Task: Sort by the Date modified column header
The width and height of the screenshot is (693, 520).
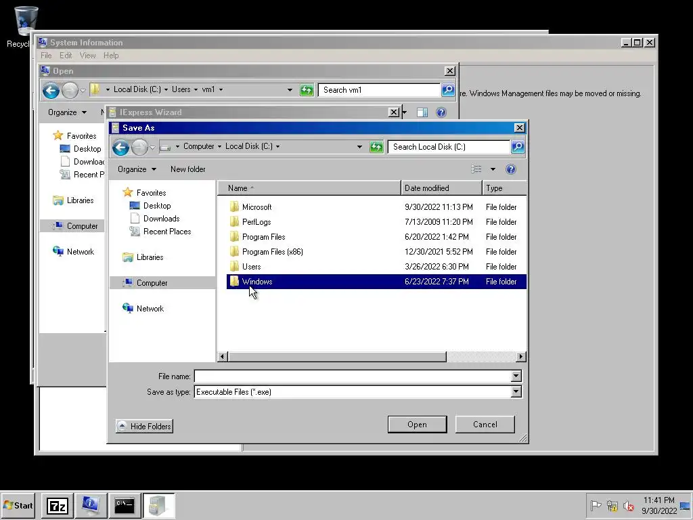Action: click(441, 188)
